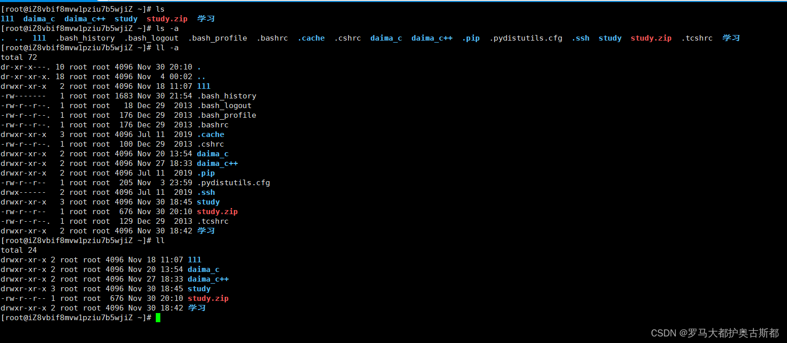Click the .ssh entry in the ll -a listing

pos(206,192)
